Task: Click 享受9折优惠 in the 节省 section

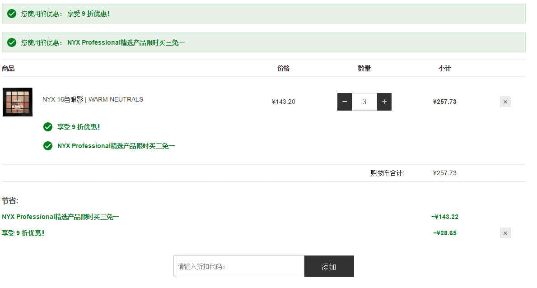Action: click(x=23, y=233)
